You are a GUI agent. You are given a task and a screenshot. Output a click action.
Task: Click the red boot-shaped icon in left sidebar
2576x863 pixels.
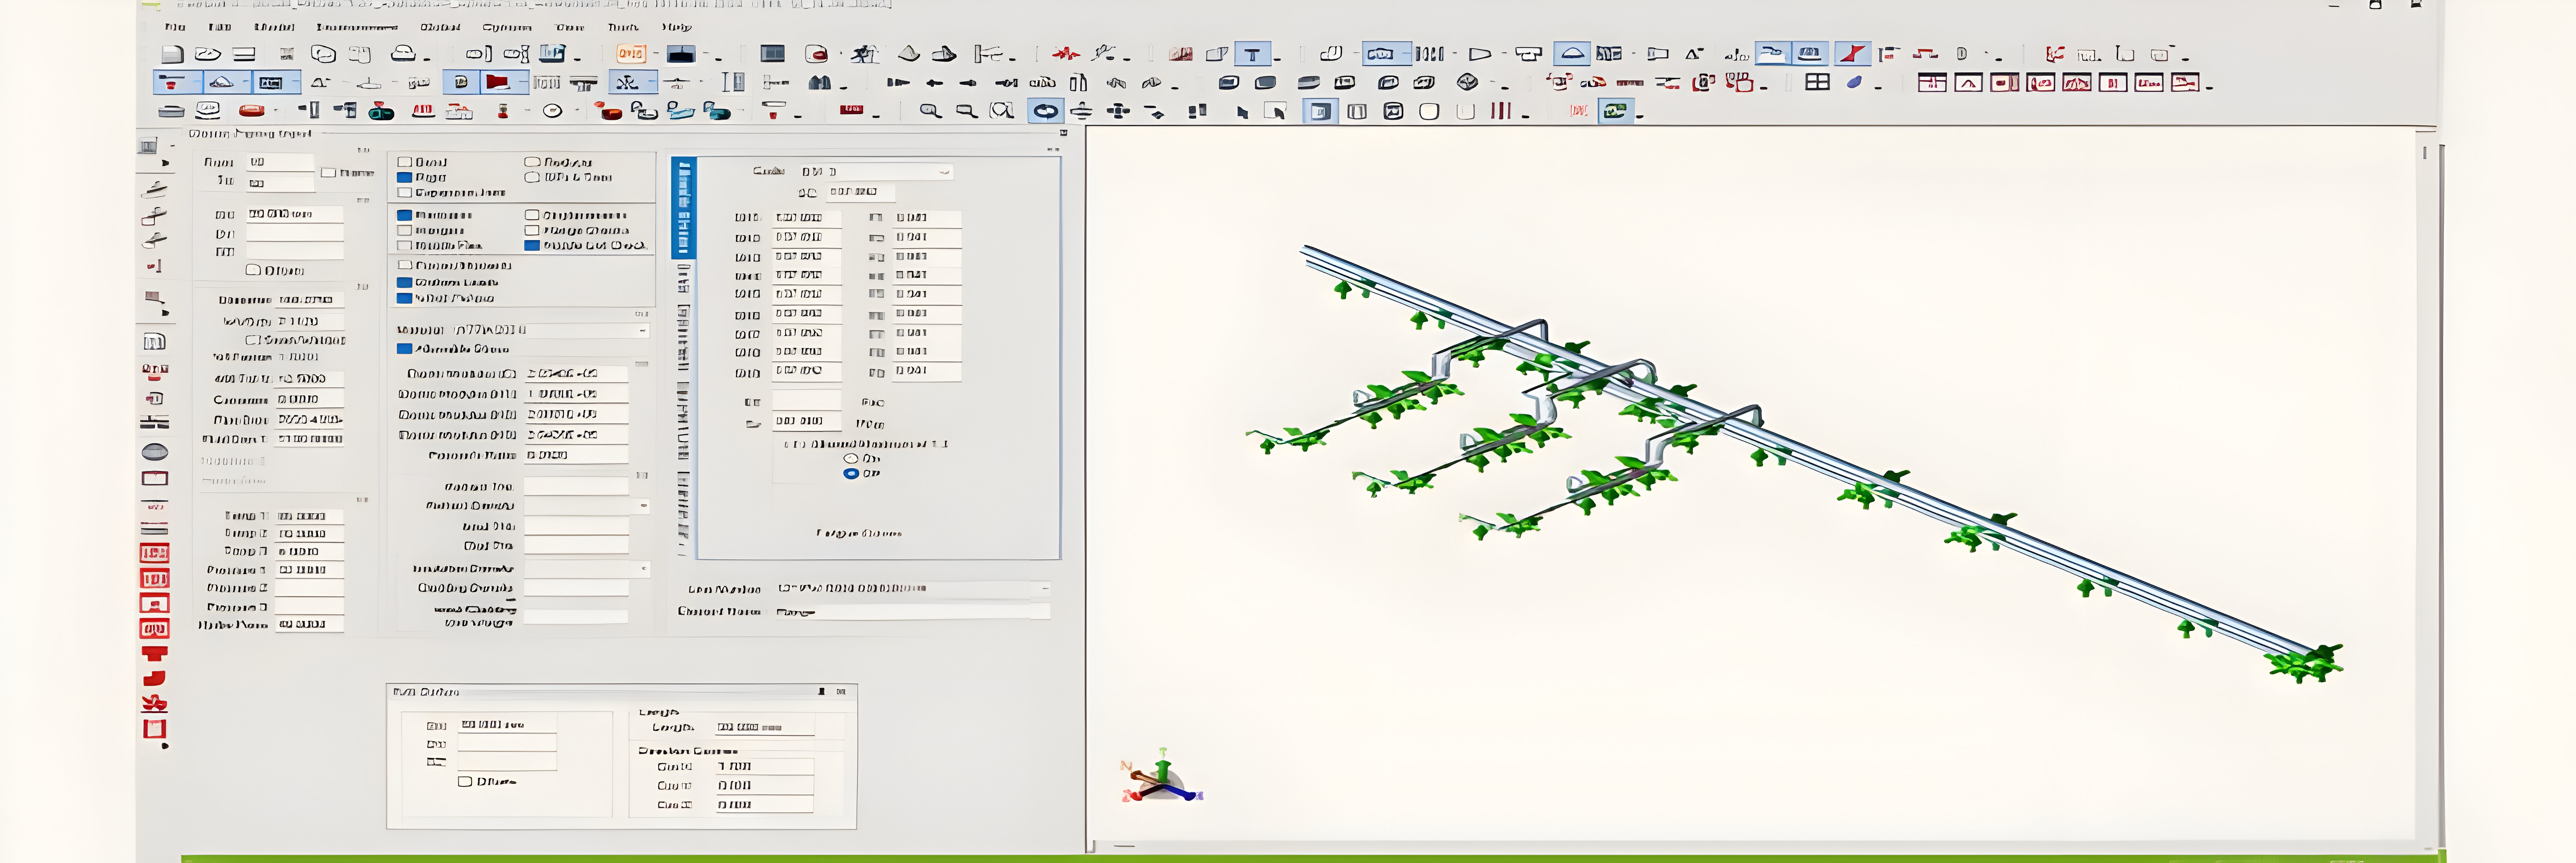click(x=154, y=679)
